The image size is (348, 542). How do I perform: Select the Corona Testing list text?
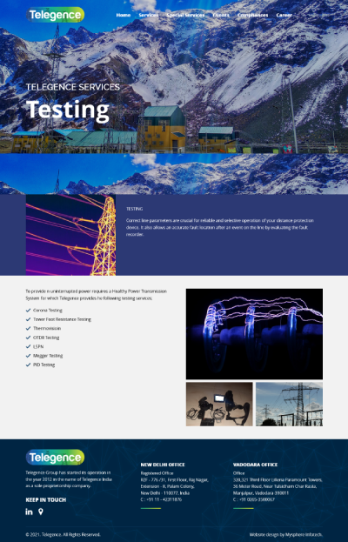[x=48, y=311]
